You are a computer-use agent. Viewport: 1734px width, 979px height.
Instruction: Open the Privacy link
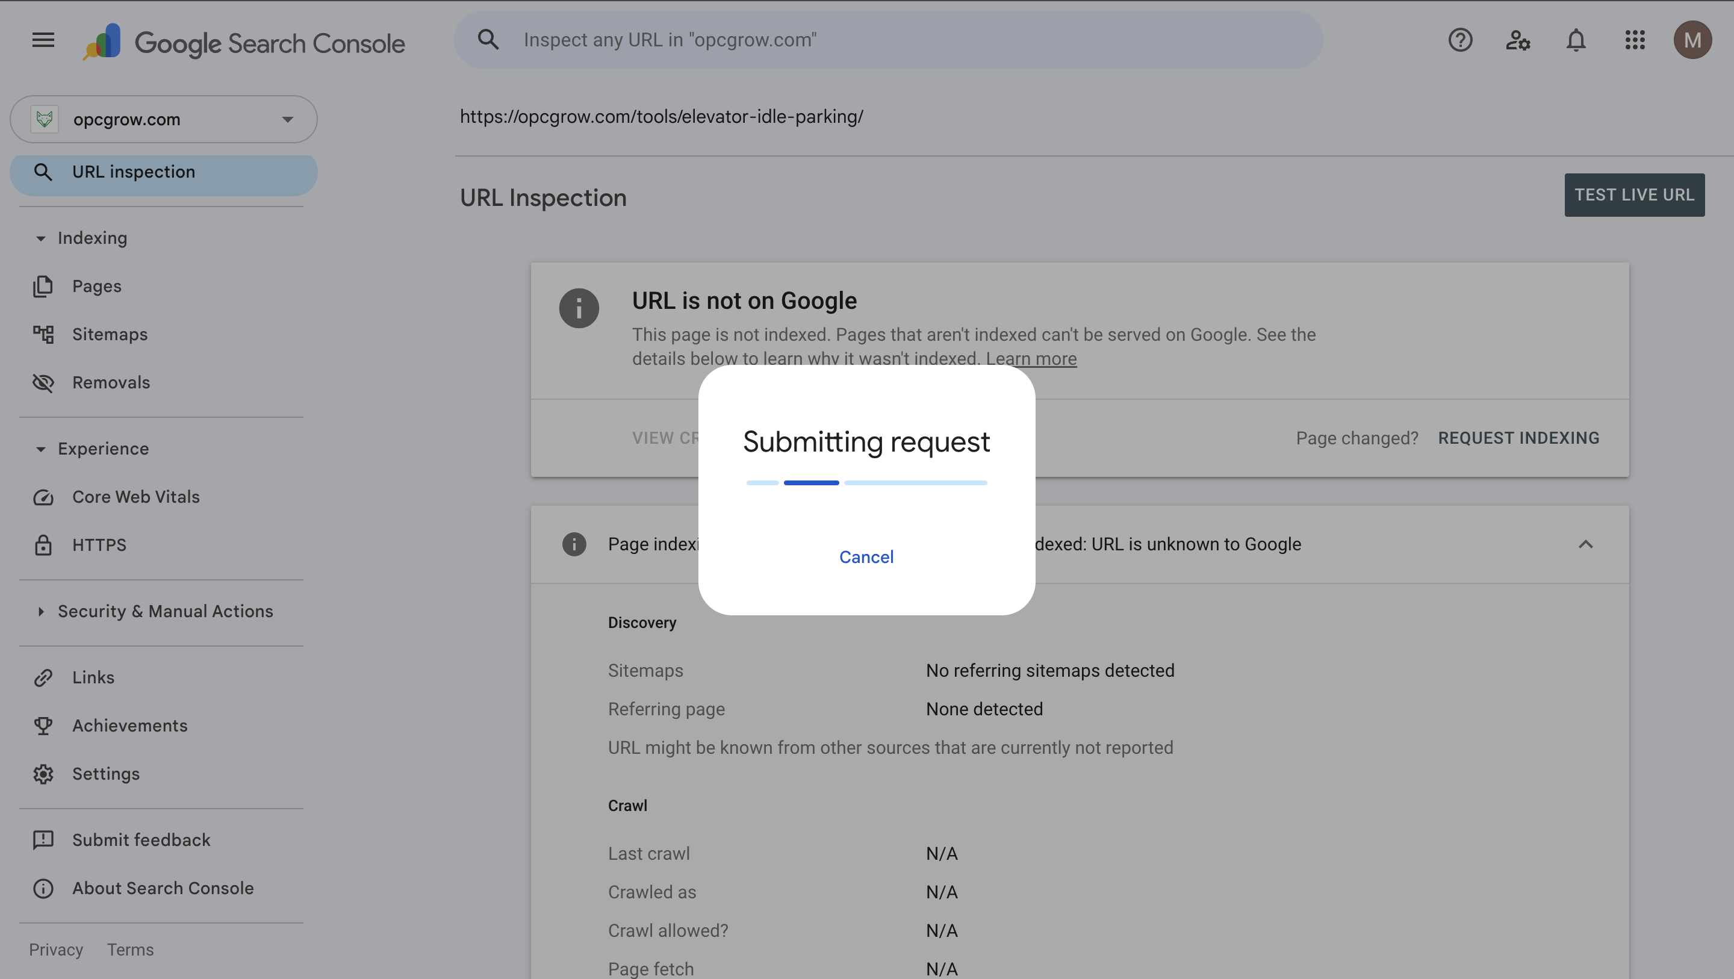tap(56, 950)
